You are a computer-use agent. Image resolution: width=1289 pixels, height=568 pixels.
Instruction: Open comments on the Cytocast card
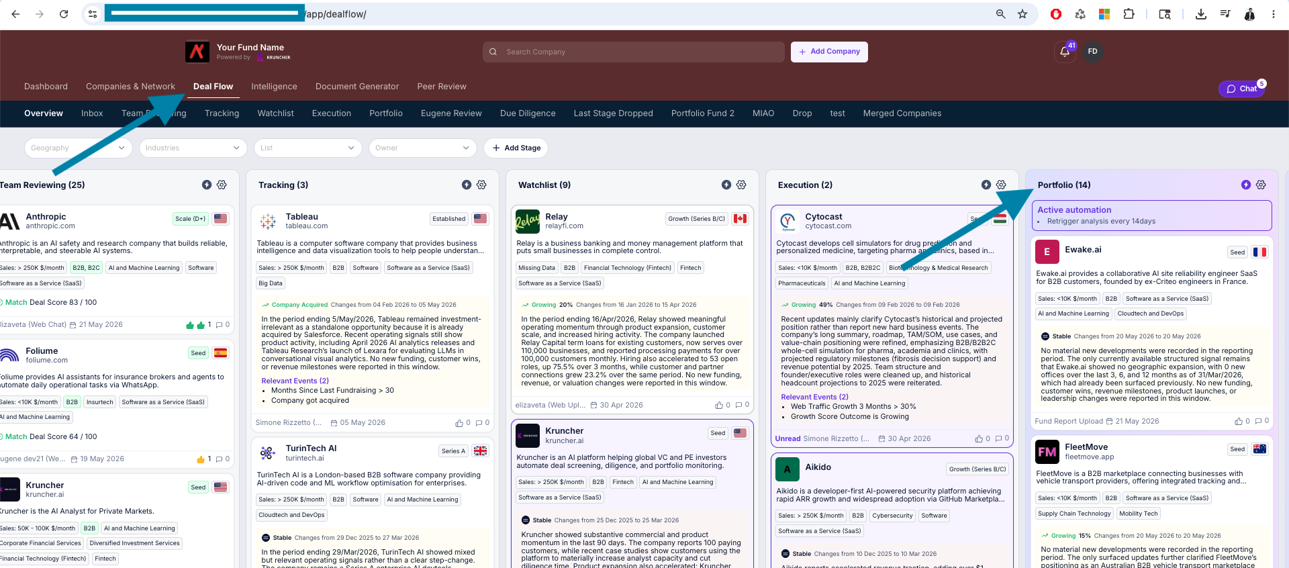pyautogui.click(x=998, y=438)
